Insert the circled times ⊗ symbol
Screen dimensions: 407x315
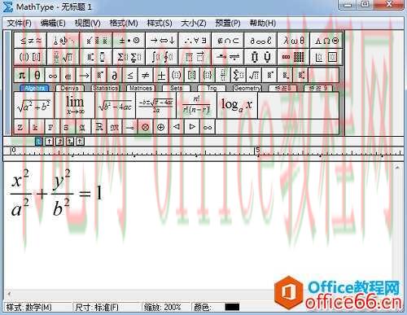pyautogui.click(x=145, y=127)
